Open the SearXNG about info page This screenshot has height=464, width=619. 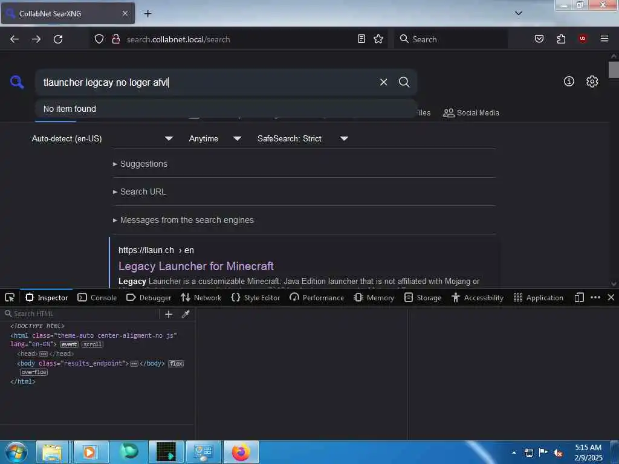tap(569, 82)
